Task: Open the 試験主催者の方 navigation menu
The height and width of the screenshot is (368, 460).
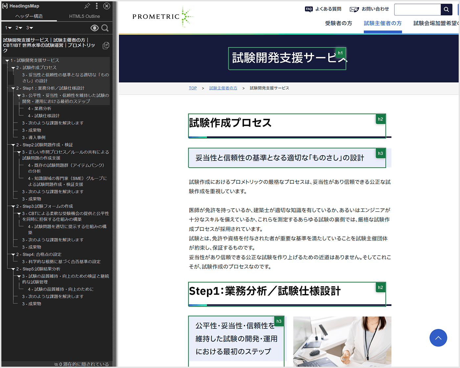Action: pyautogui.click(x=383, y=23)
